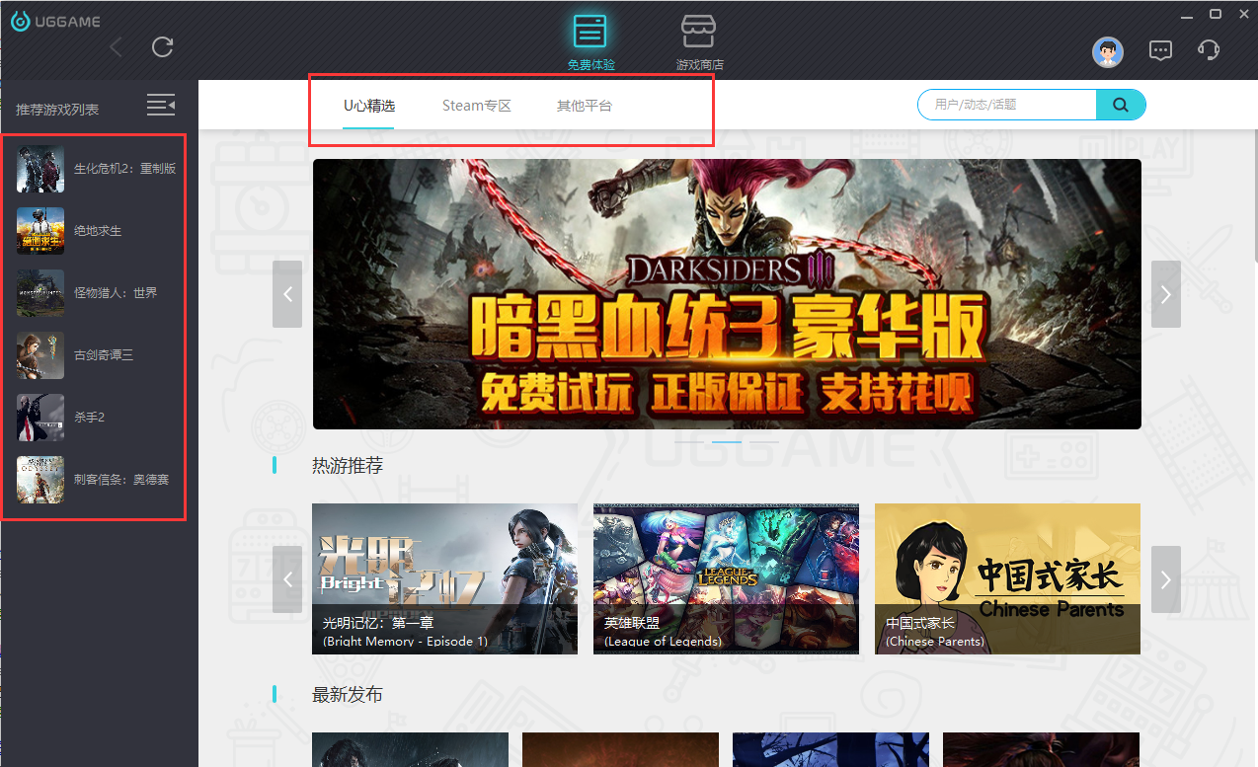1258x767 pixels.
Task: Click the search magnifier button
Action: click(x=1121, y=105)
